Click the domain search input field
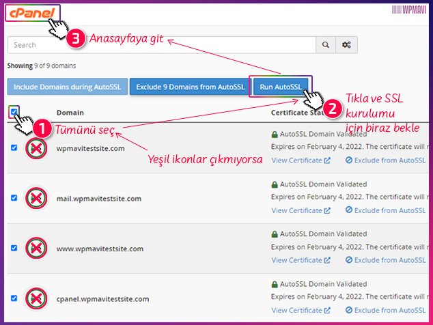Image resolution: width=433 pixels, height=325 pixels. point(162,45)
